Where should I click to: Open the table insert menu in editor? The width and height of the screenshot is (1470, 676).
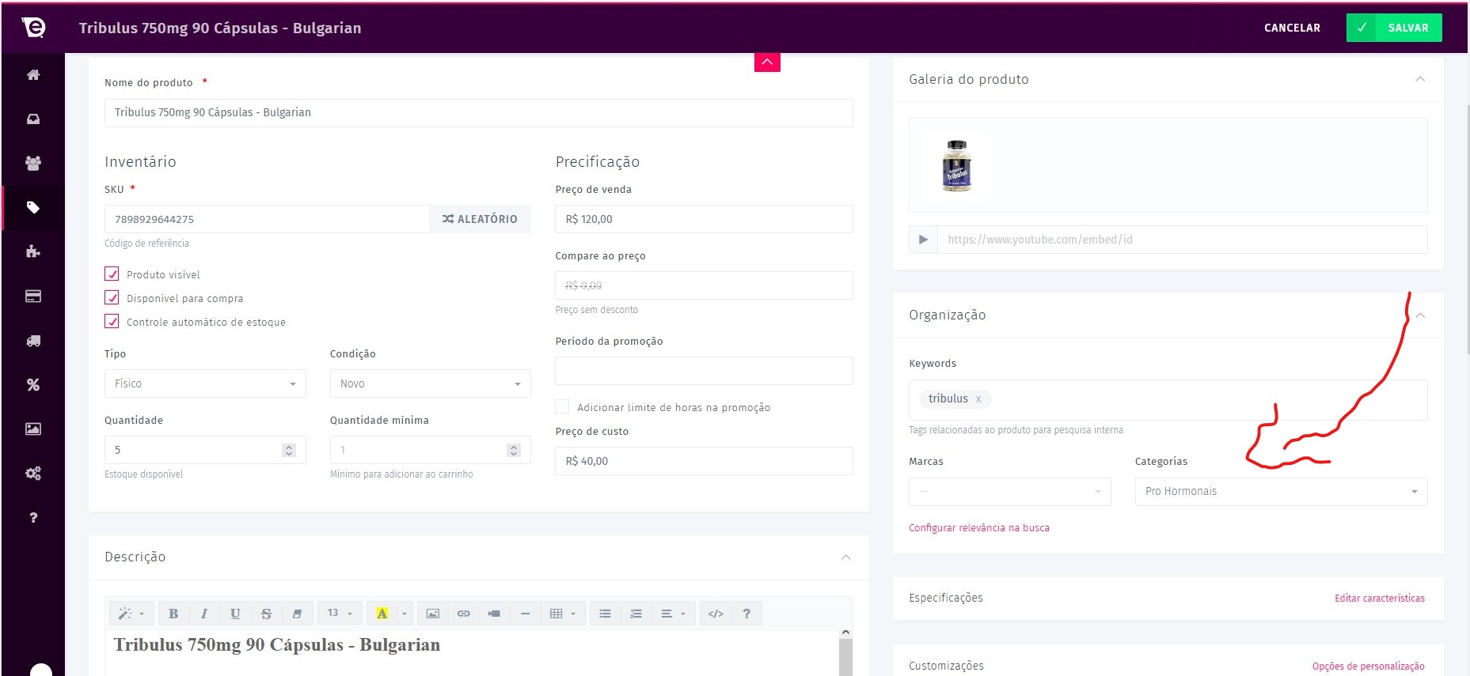[562, 614]
